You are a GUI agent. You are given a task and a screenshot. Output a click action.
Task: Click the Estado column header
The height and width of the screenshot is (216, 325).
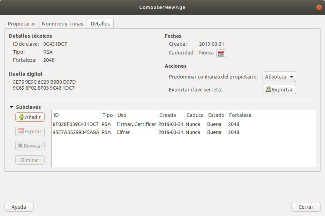coord(216,115)
